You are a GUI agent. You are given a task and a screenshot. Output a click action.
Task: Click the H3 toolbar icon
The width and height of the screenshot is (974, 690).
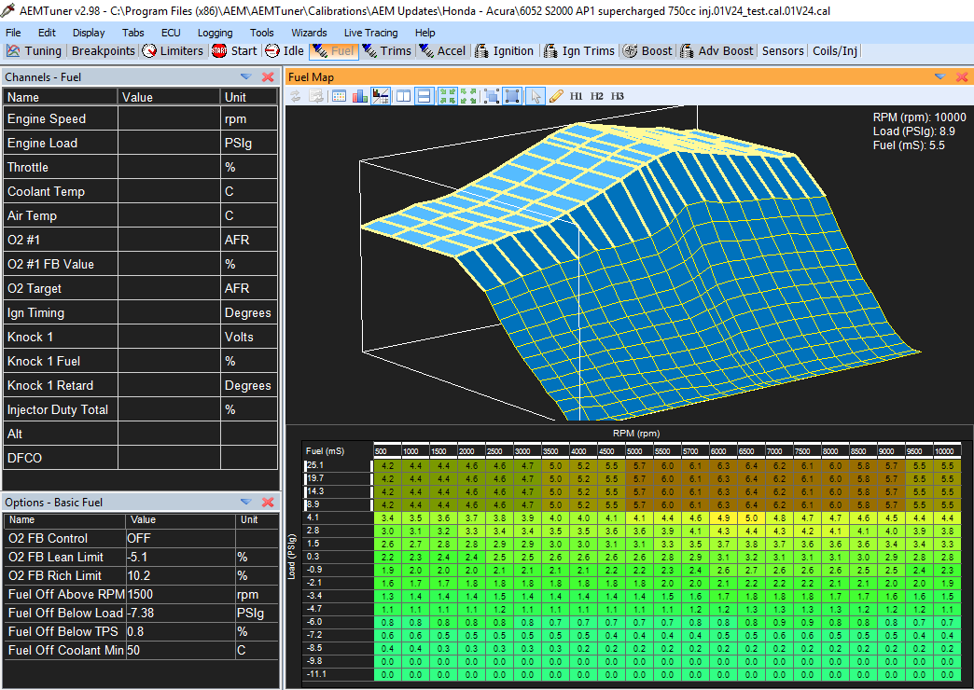point(618,96)
